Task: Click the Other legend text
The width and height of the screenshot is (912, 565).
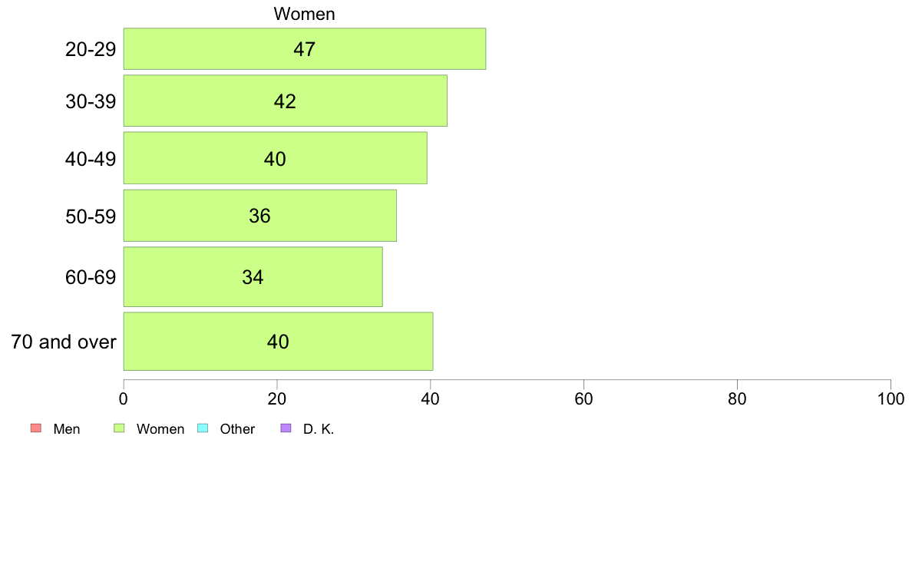Action: 237,429
